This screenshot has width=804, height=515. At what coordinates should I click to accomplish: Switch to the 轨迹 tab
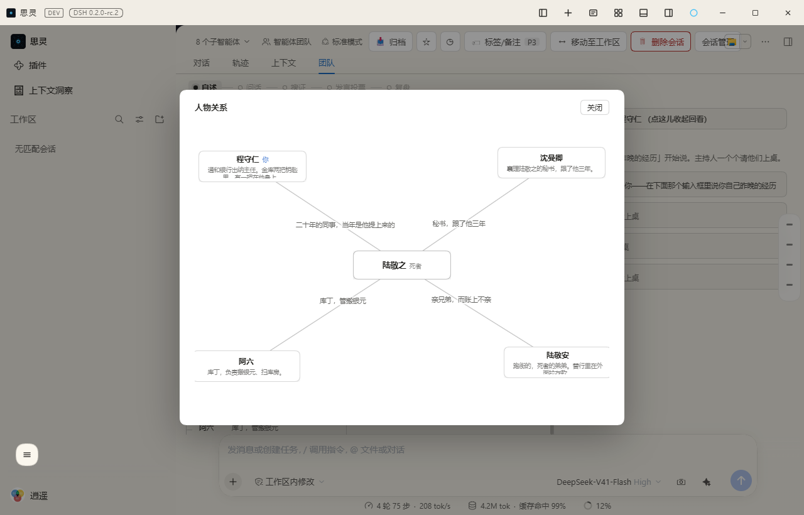pos(241,63)
